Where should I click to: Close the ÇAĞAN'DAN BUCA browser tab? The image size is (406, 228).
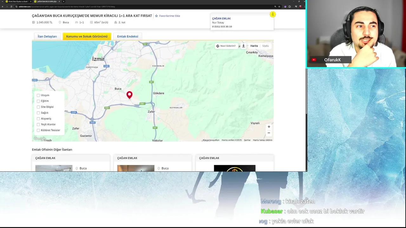pos(59,2)
